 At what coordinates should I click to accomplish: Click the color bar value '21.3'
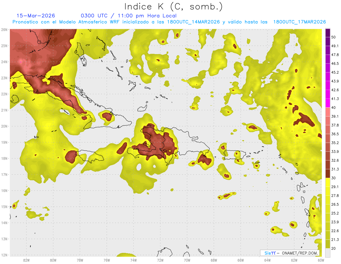coord(335,240)
